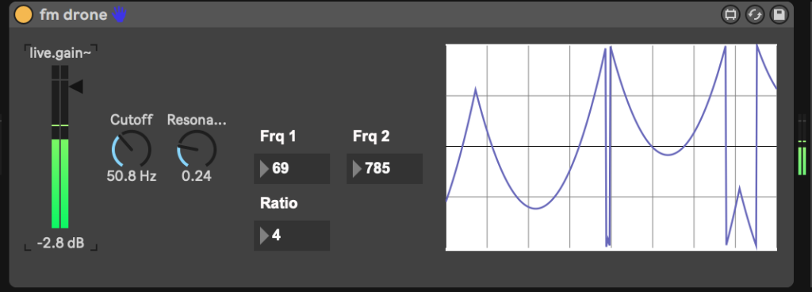
Task: Click the Frq 2 label
Action: click(371, 136)
